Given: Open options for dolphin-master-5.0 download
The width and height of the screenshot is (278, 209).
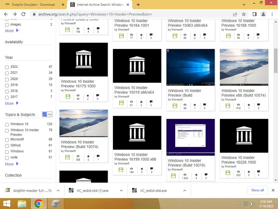Looking at the screenshot, I should pyautogui.click(x=58, y=190).
